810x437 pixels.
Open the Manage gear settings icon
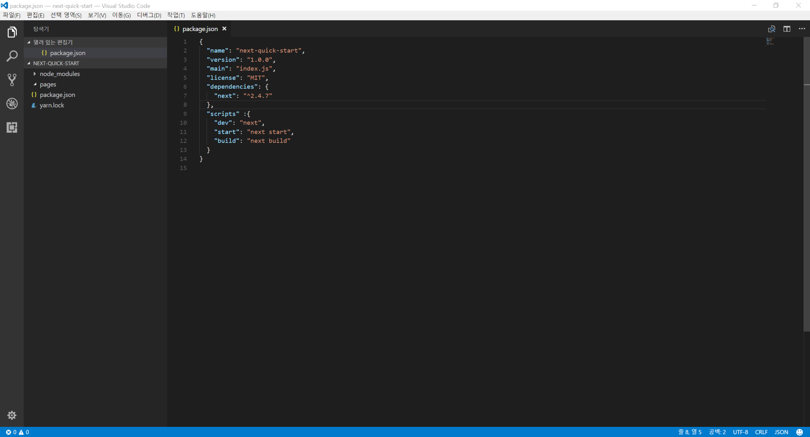12,415
